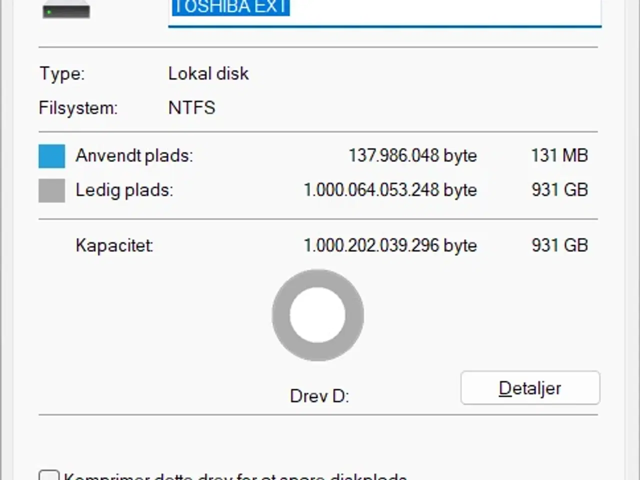
Task: Click the '1.000.202.039.296 byte' capacity value
Action: (390, 245)
